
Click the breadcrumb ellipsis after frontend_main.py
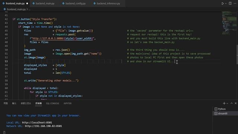click(x=30, y=9)
